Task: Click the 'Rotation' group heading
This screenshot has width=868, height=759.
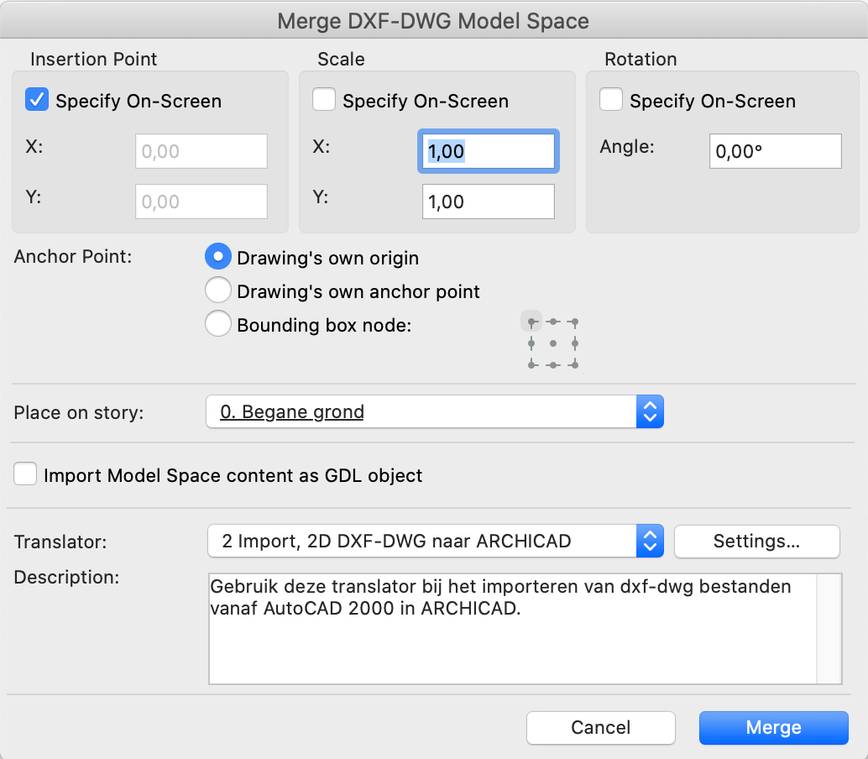Action: 641,59
